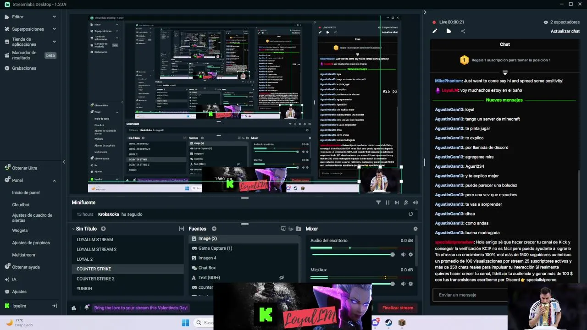Open Marcador de resaltado beta
Screen dimensions: 587x330
tap(30, 55)
